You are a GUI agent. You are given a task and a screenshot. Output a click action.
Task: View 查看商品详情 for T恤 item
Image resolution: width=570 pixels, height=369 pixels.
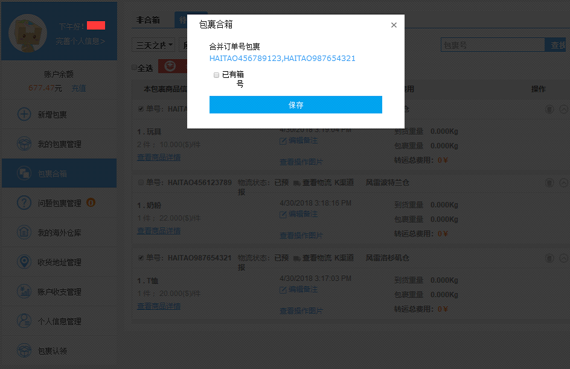(x=159, y=306)
